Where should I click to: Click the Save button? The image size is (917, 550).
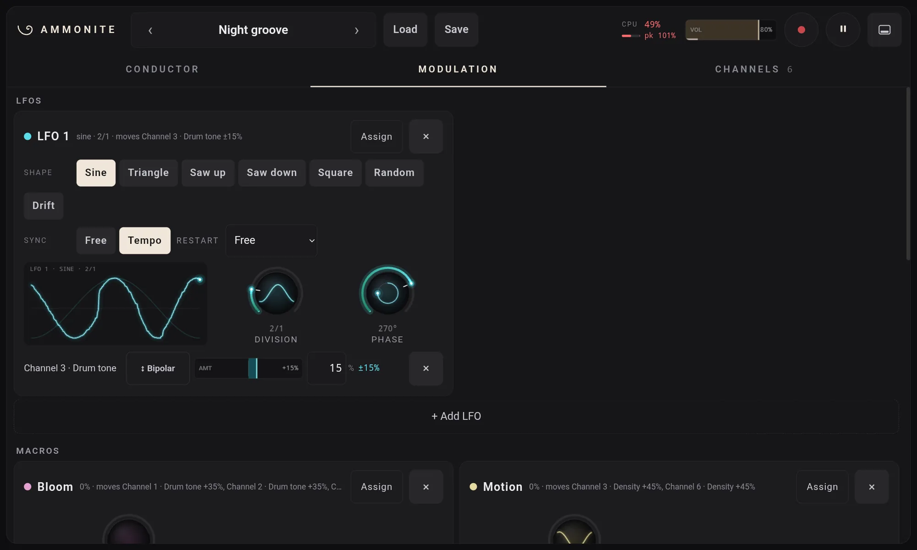click(x=456, y=30)
